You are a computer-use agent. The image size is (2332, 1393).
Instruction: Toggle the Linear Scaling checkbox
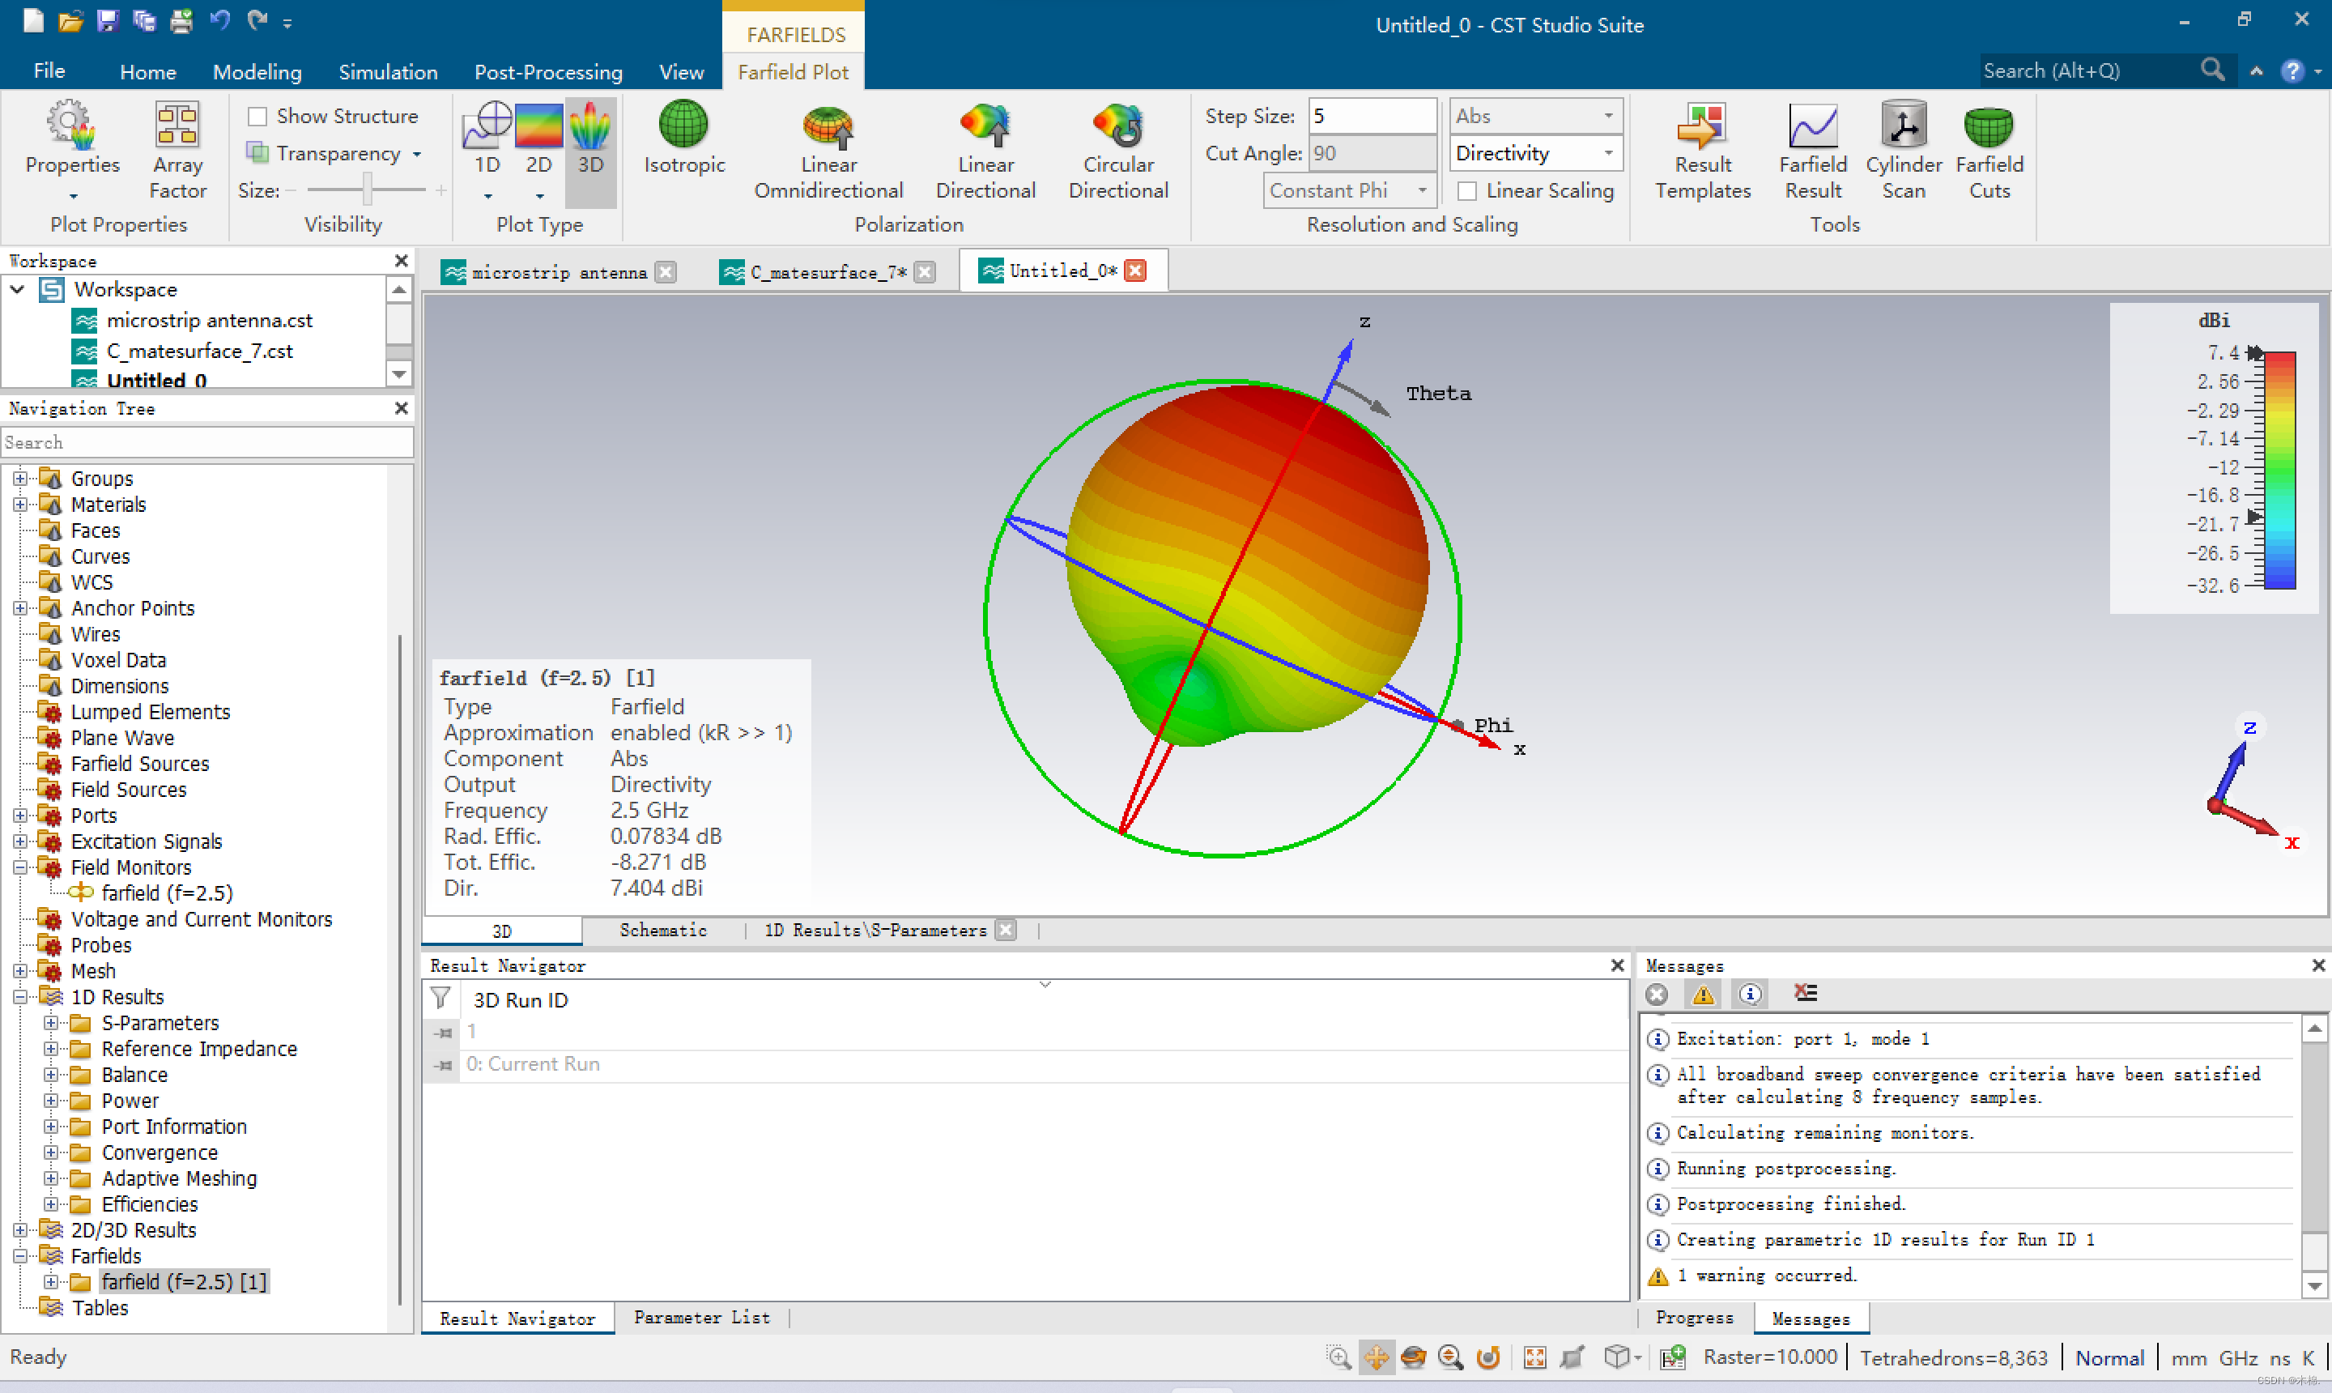pos(1466,190)
